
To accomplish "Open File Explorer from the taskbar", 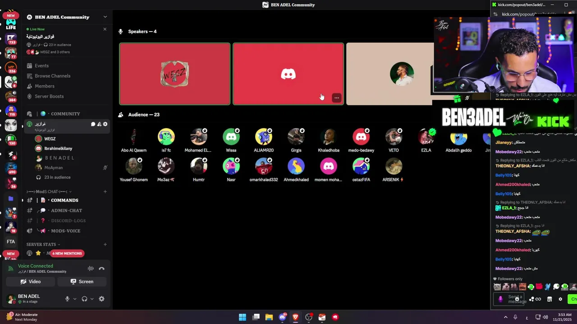I will pyautogui.click(x=269, y=317).
